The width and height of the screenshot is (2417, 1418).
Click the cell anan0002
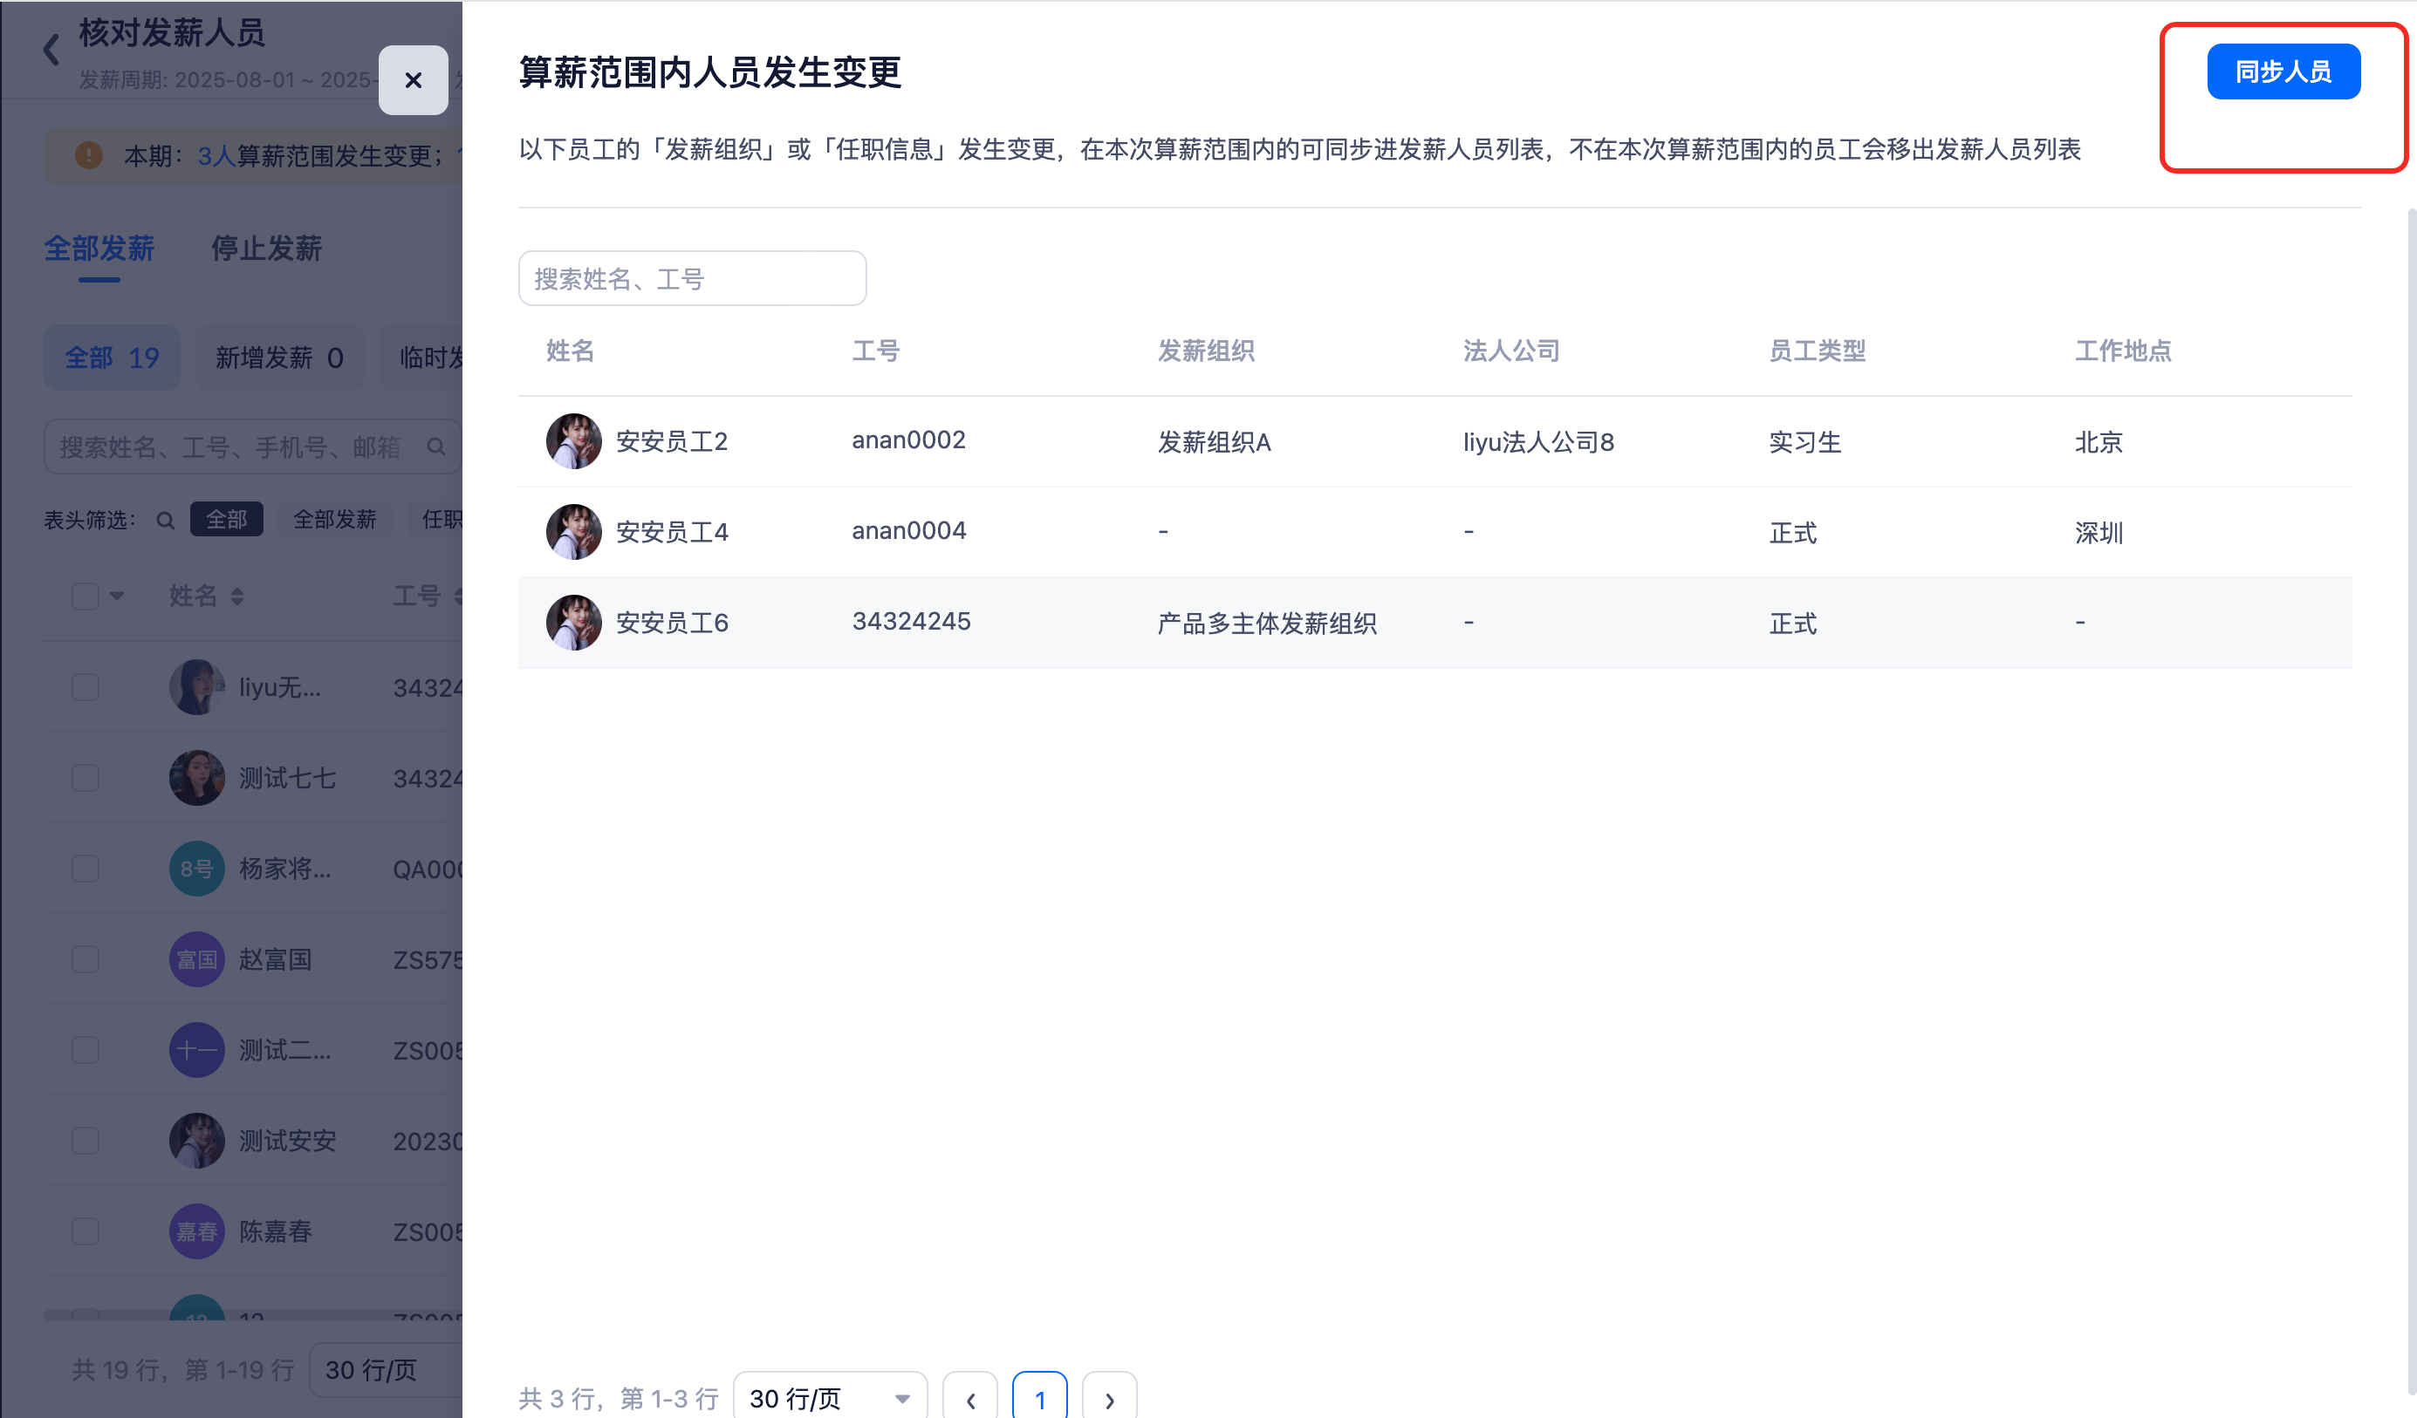click(x=908, y=440)
